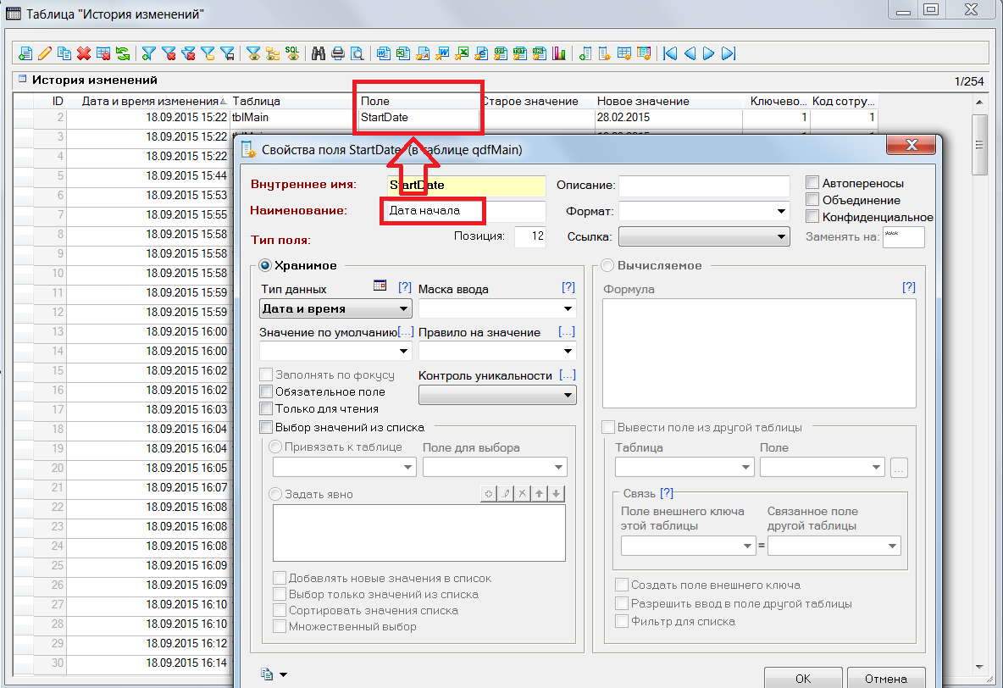Image resolution: width=1003 pixels, height=688 pixels.
Task: Open the SQL query view icon
Action: click(x=291, y=53)
